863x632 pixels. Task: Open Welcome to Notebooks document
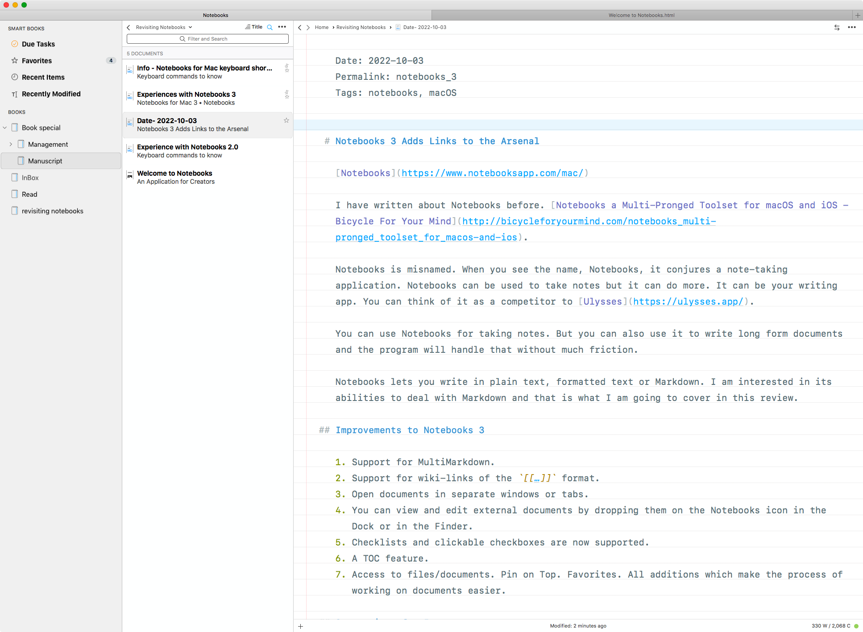coord(207,178)
